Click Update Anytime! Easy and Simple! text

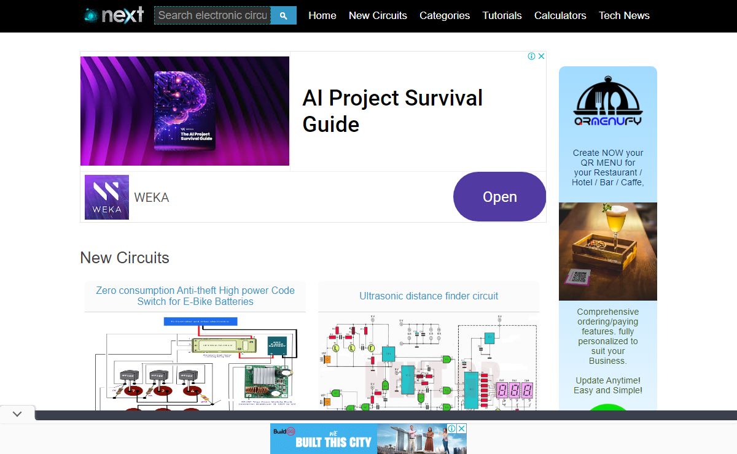(x=608, y=385)
